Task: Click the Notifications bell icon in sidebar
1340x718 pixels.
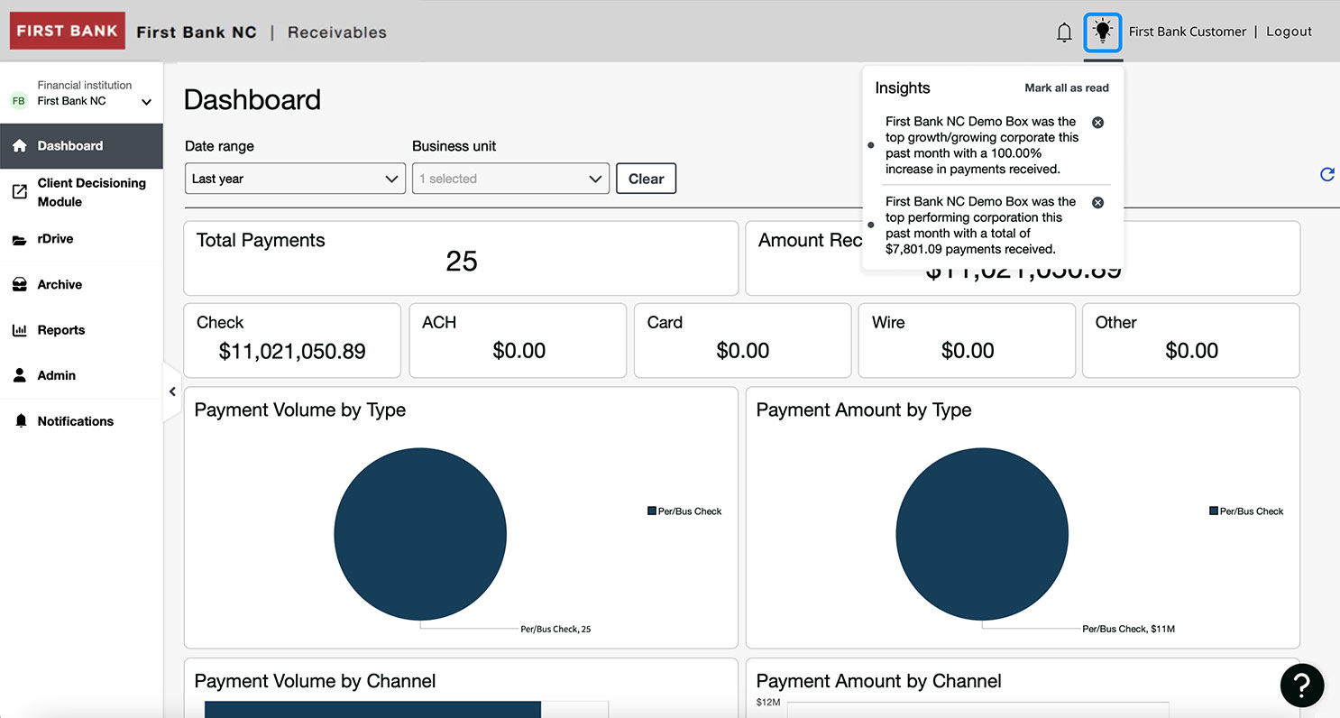Action: point(21,421)
